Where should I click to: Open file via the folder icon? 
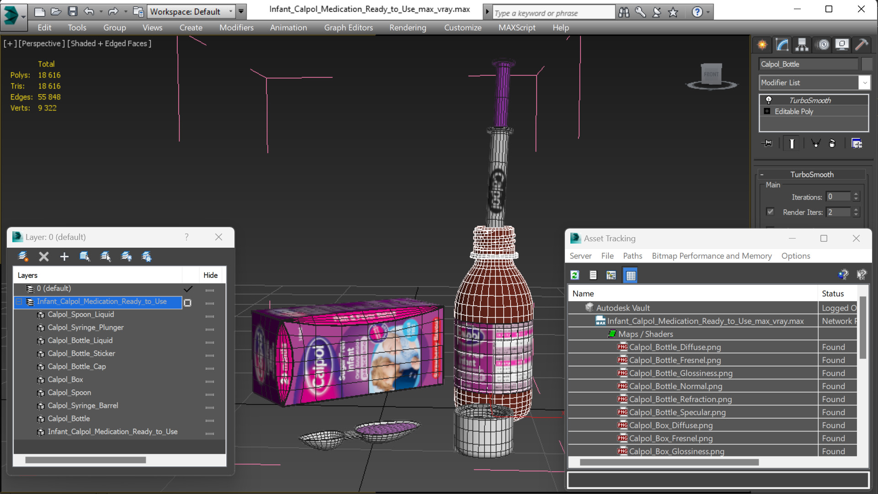tap(56, 11)
